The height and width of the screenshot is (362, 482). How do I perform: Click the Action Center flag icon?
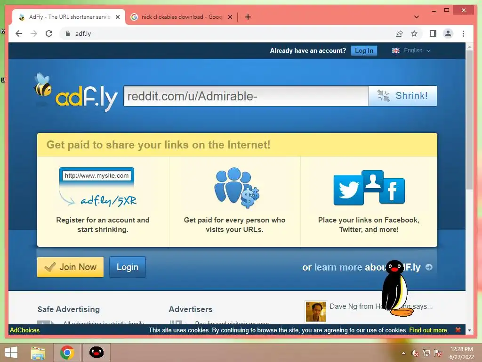(438, 353)
